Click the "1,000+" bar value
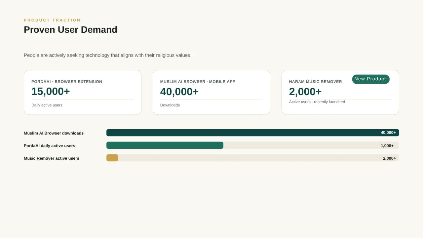 [387, 146]
